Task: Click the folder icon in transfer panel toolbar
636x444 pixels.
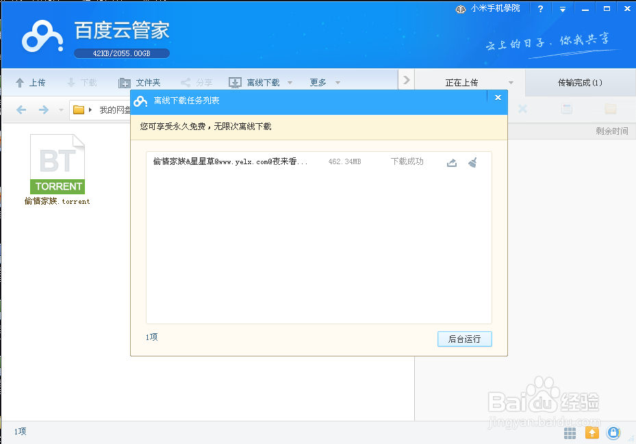Action: tap(611, 109)
